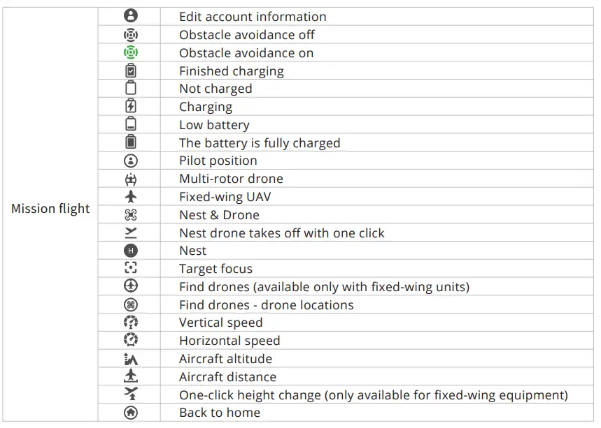This screenshot has height=428, width=601.
Task: Select the Finished charging battery icon
Action: tap(130, 71)
